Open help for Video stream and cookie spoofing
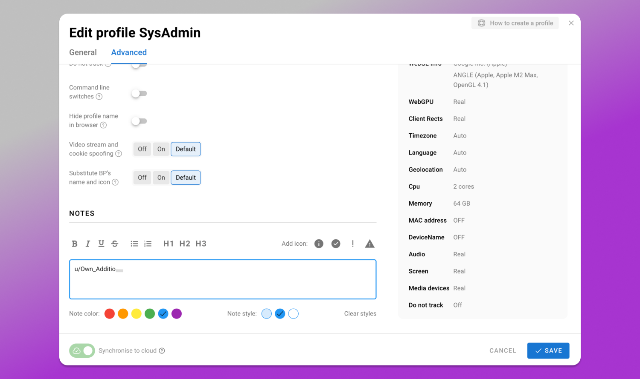 [119, 154]
